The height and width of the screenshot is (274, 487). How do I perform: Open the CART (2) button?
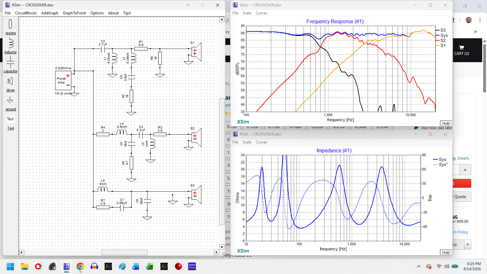461,50
